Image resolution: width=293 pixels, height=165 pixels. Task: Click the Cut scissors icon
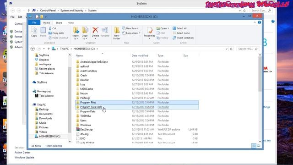50,28
